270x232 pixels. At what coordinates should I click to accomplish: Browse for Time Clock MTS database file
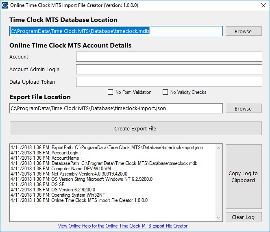pyautogui.click(x=244, y=31)
